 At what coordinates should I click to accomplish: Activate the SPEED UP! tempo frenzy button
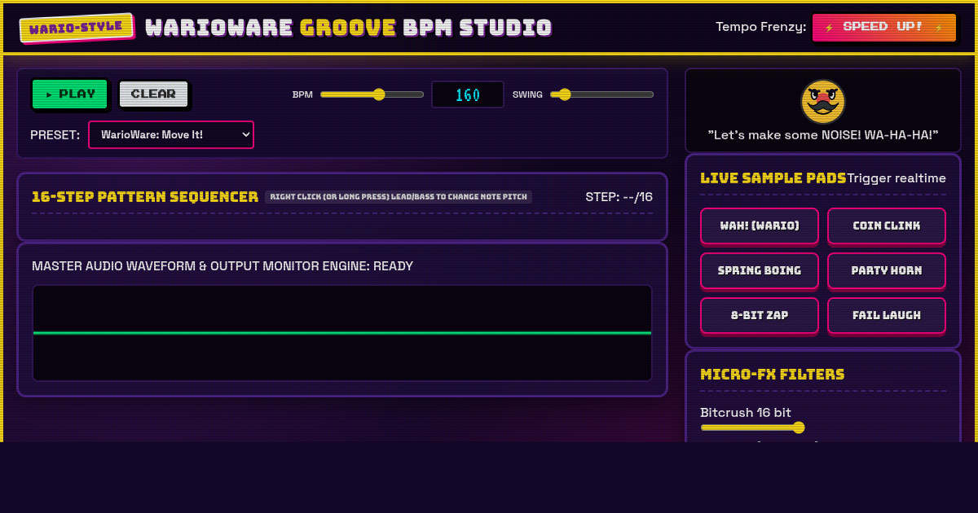[x=884, y=27]
